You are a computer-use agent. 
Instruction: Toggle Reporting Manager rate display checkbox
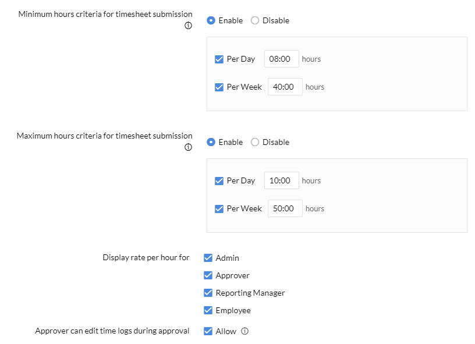pyautogui.click(x=208, y=293)
